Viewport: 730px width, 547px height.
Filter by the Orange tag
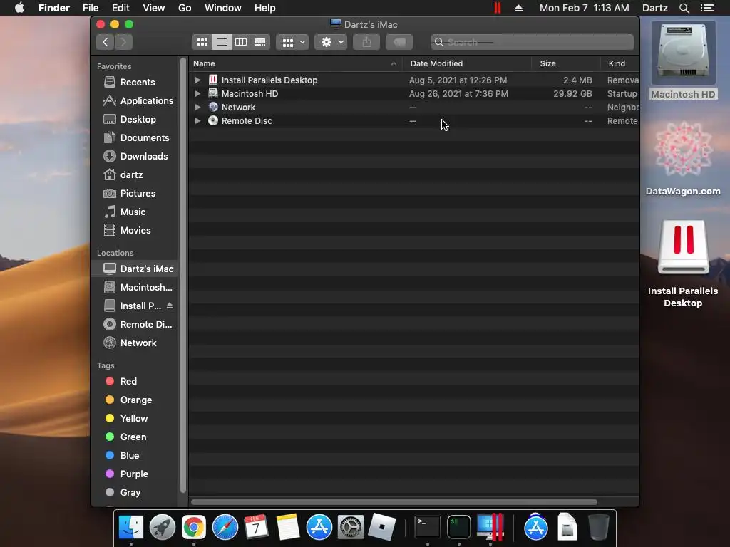click(134, 400)
